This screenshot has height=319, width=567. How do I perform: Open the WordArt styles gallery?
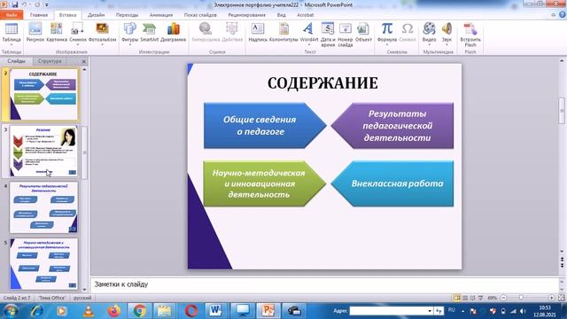click(309, 33)
